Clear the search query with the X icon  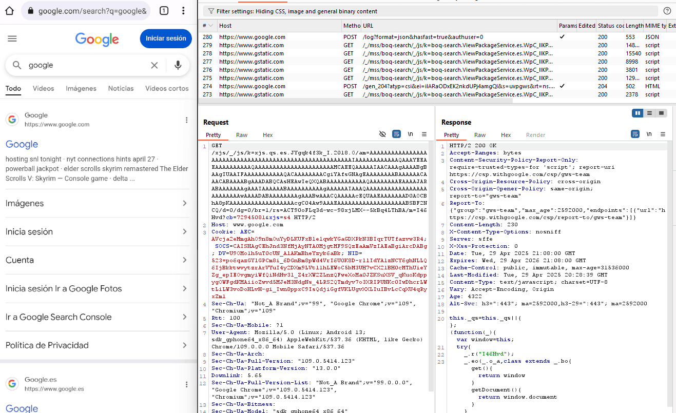[x=154, y=65]
